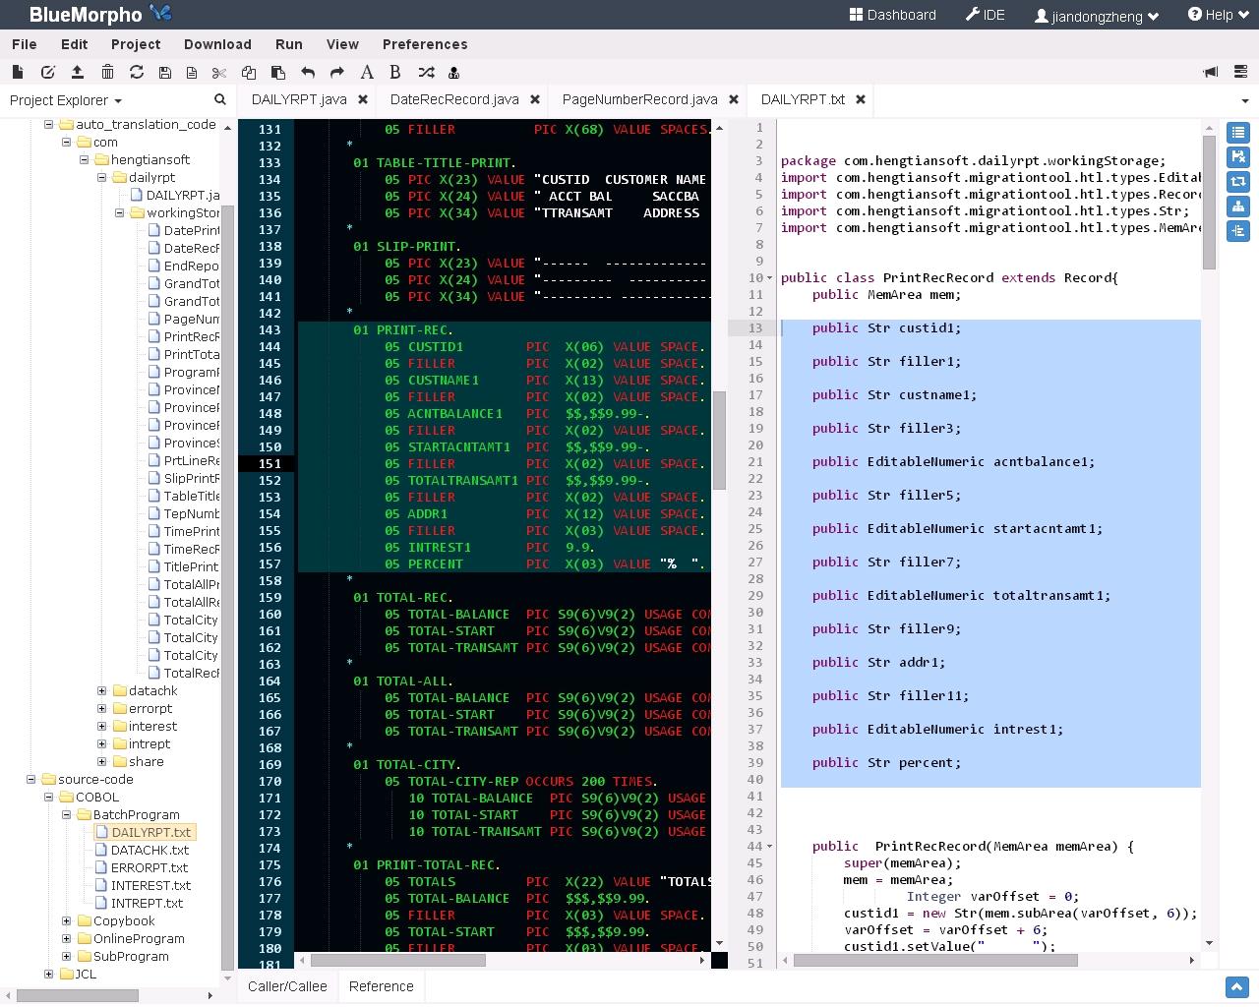Click the floppy disk save icon
Screen dimensions: 1259x1007
click(164, 73)
